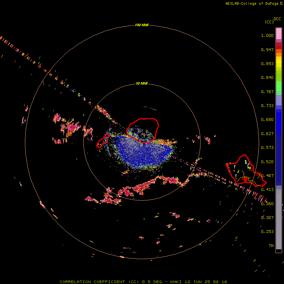The width and height of the screenshot is (284, 284).
Task: Pick the bright green segment of the color bar
Action: point(279,86)
